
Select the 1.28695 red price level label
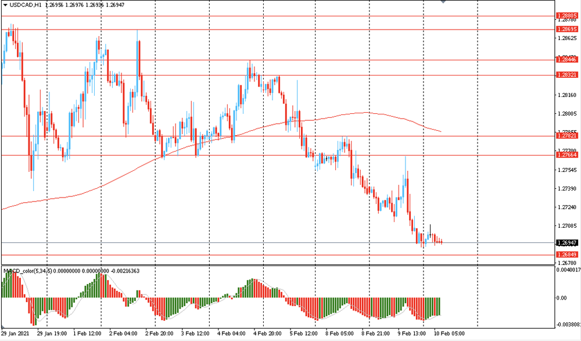566,29
